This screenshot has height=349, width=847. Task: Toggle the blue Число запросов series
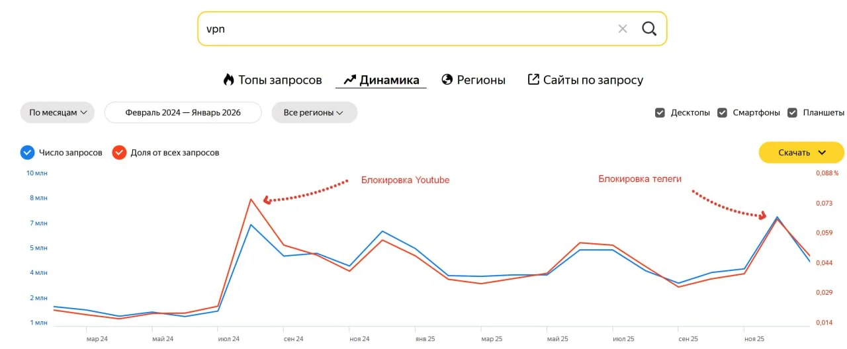[x=27, y=153]
